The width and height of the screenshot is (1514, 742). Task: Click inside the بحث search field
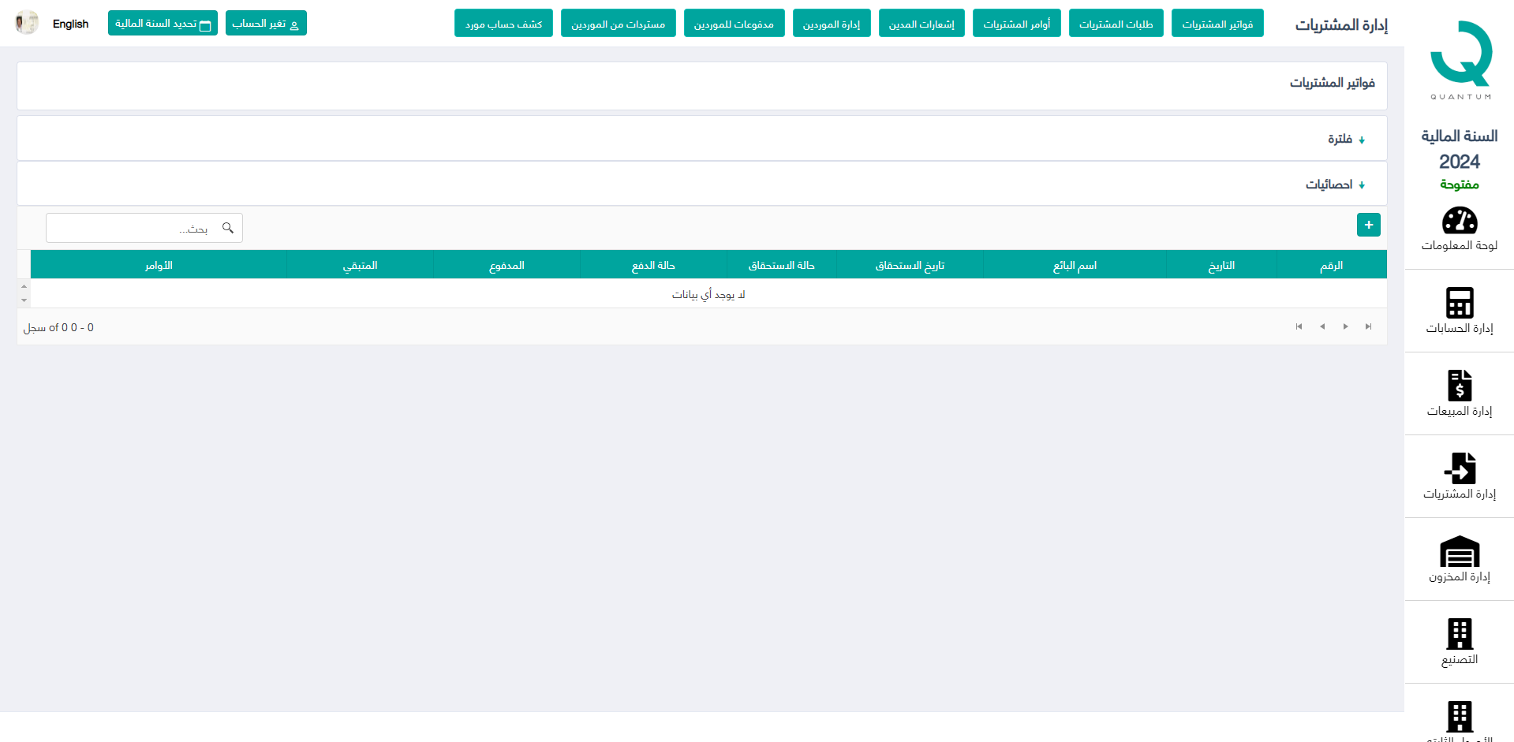(134, 228)
